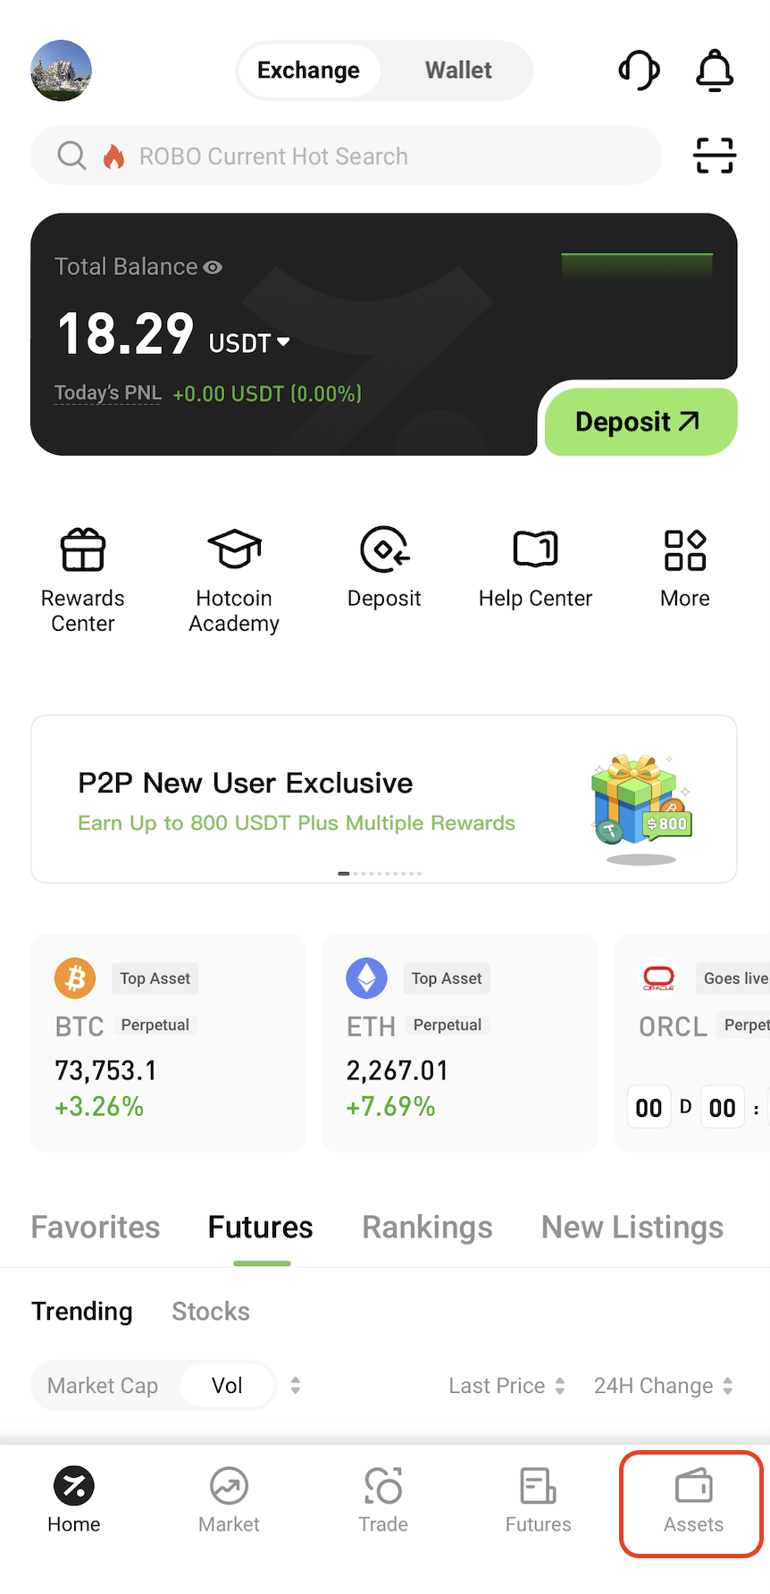Open More shortcuts grid icon

click(x=685, y=550)
